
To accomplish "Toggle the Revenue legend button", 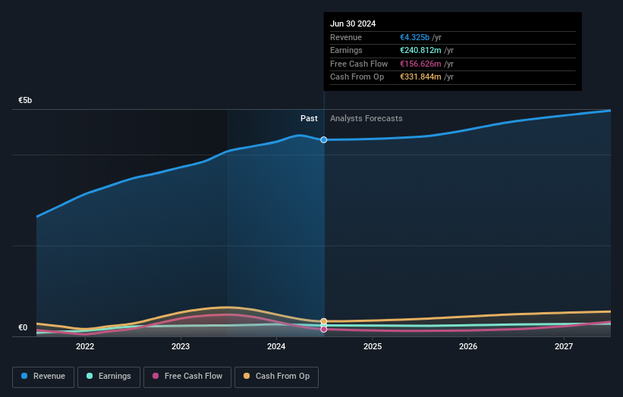I will pyautogui.click(x=43, y=377).
